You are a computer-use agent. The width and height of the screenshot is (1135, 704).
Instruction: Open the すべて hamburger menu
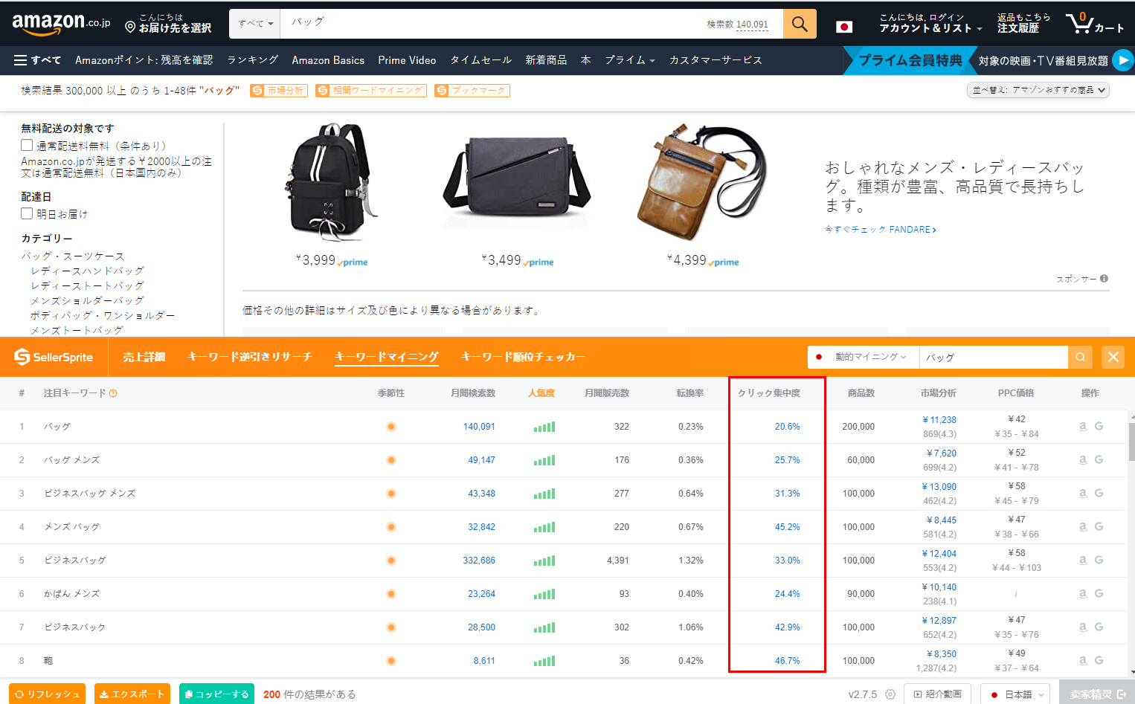[x=37, y=60]
